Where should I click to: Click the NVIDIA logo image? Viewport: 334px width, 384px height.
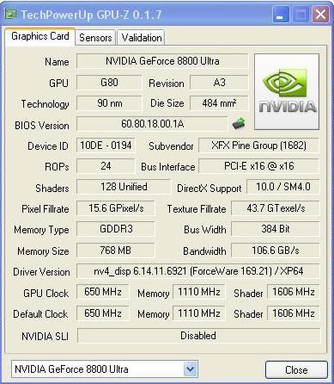(287, 91)
